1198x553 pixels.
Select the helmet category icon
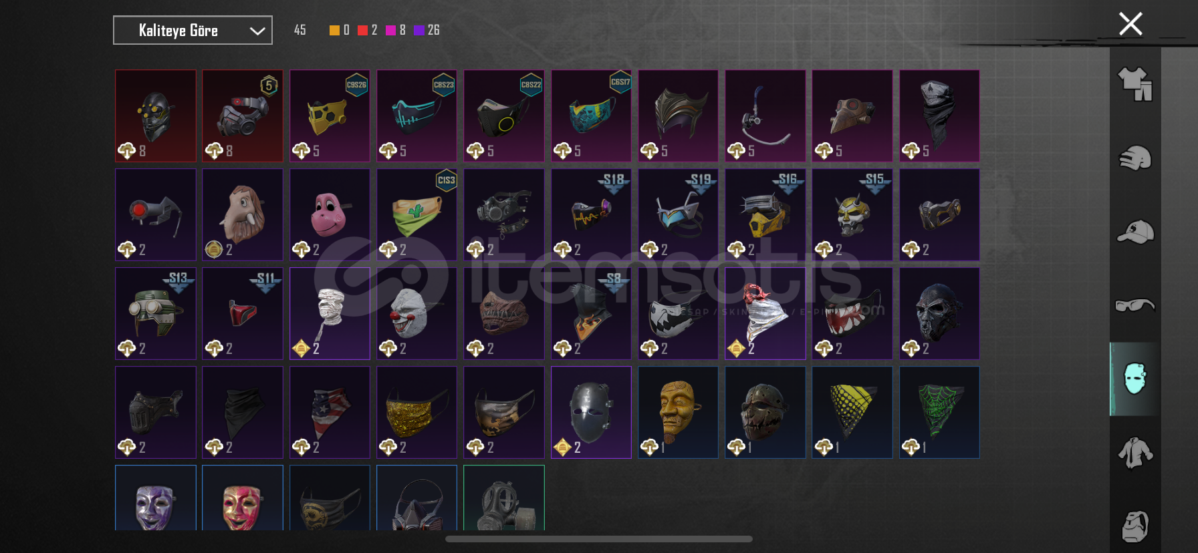tap(1135, 158)
